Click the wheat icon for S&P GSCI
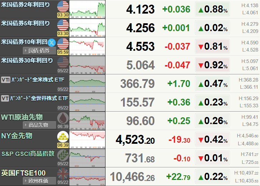This screenshot has height=186, width=260. (63, 155)
